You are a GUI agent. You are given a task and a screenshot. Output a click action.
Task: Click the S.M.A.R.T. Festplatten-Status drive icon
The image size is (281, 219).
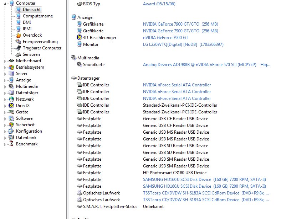(80, 207)
